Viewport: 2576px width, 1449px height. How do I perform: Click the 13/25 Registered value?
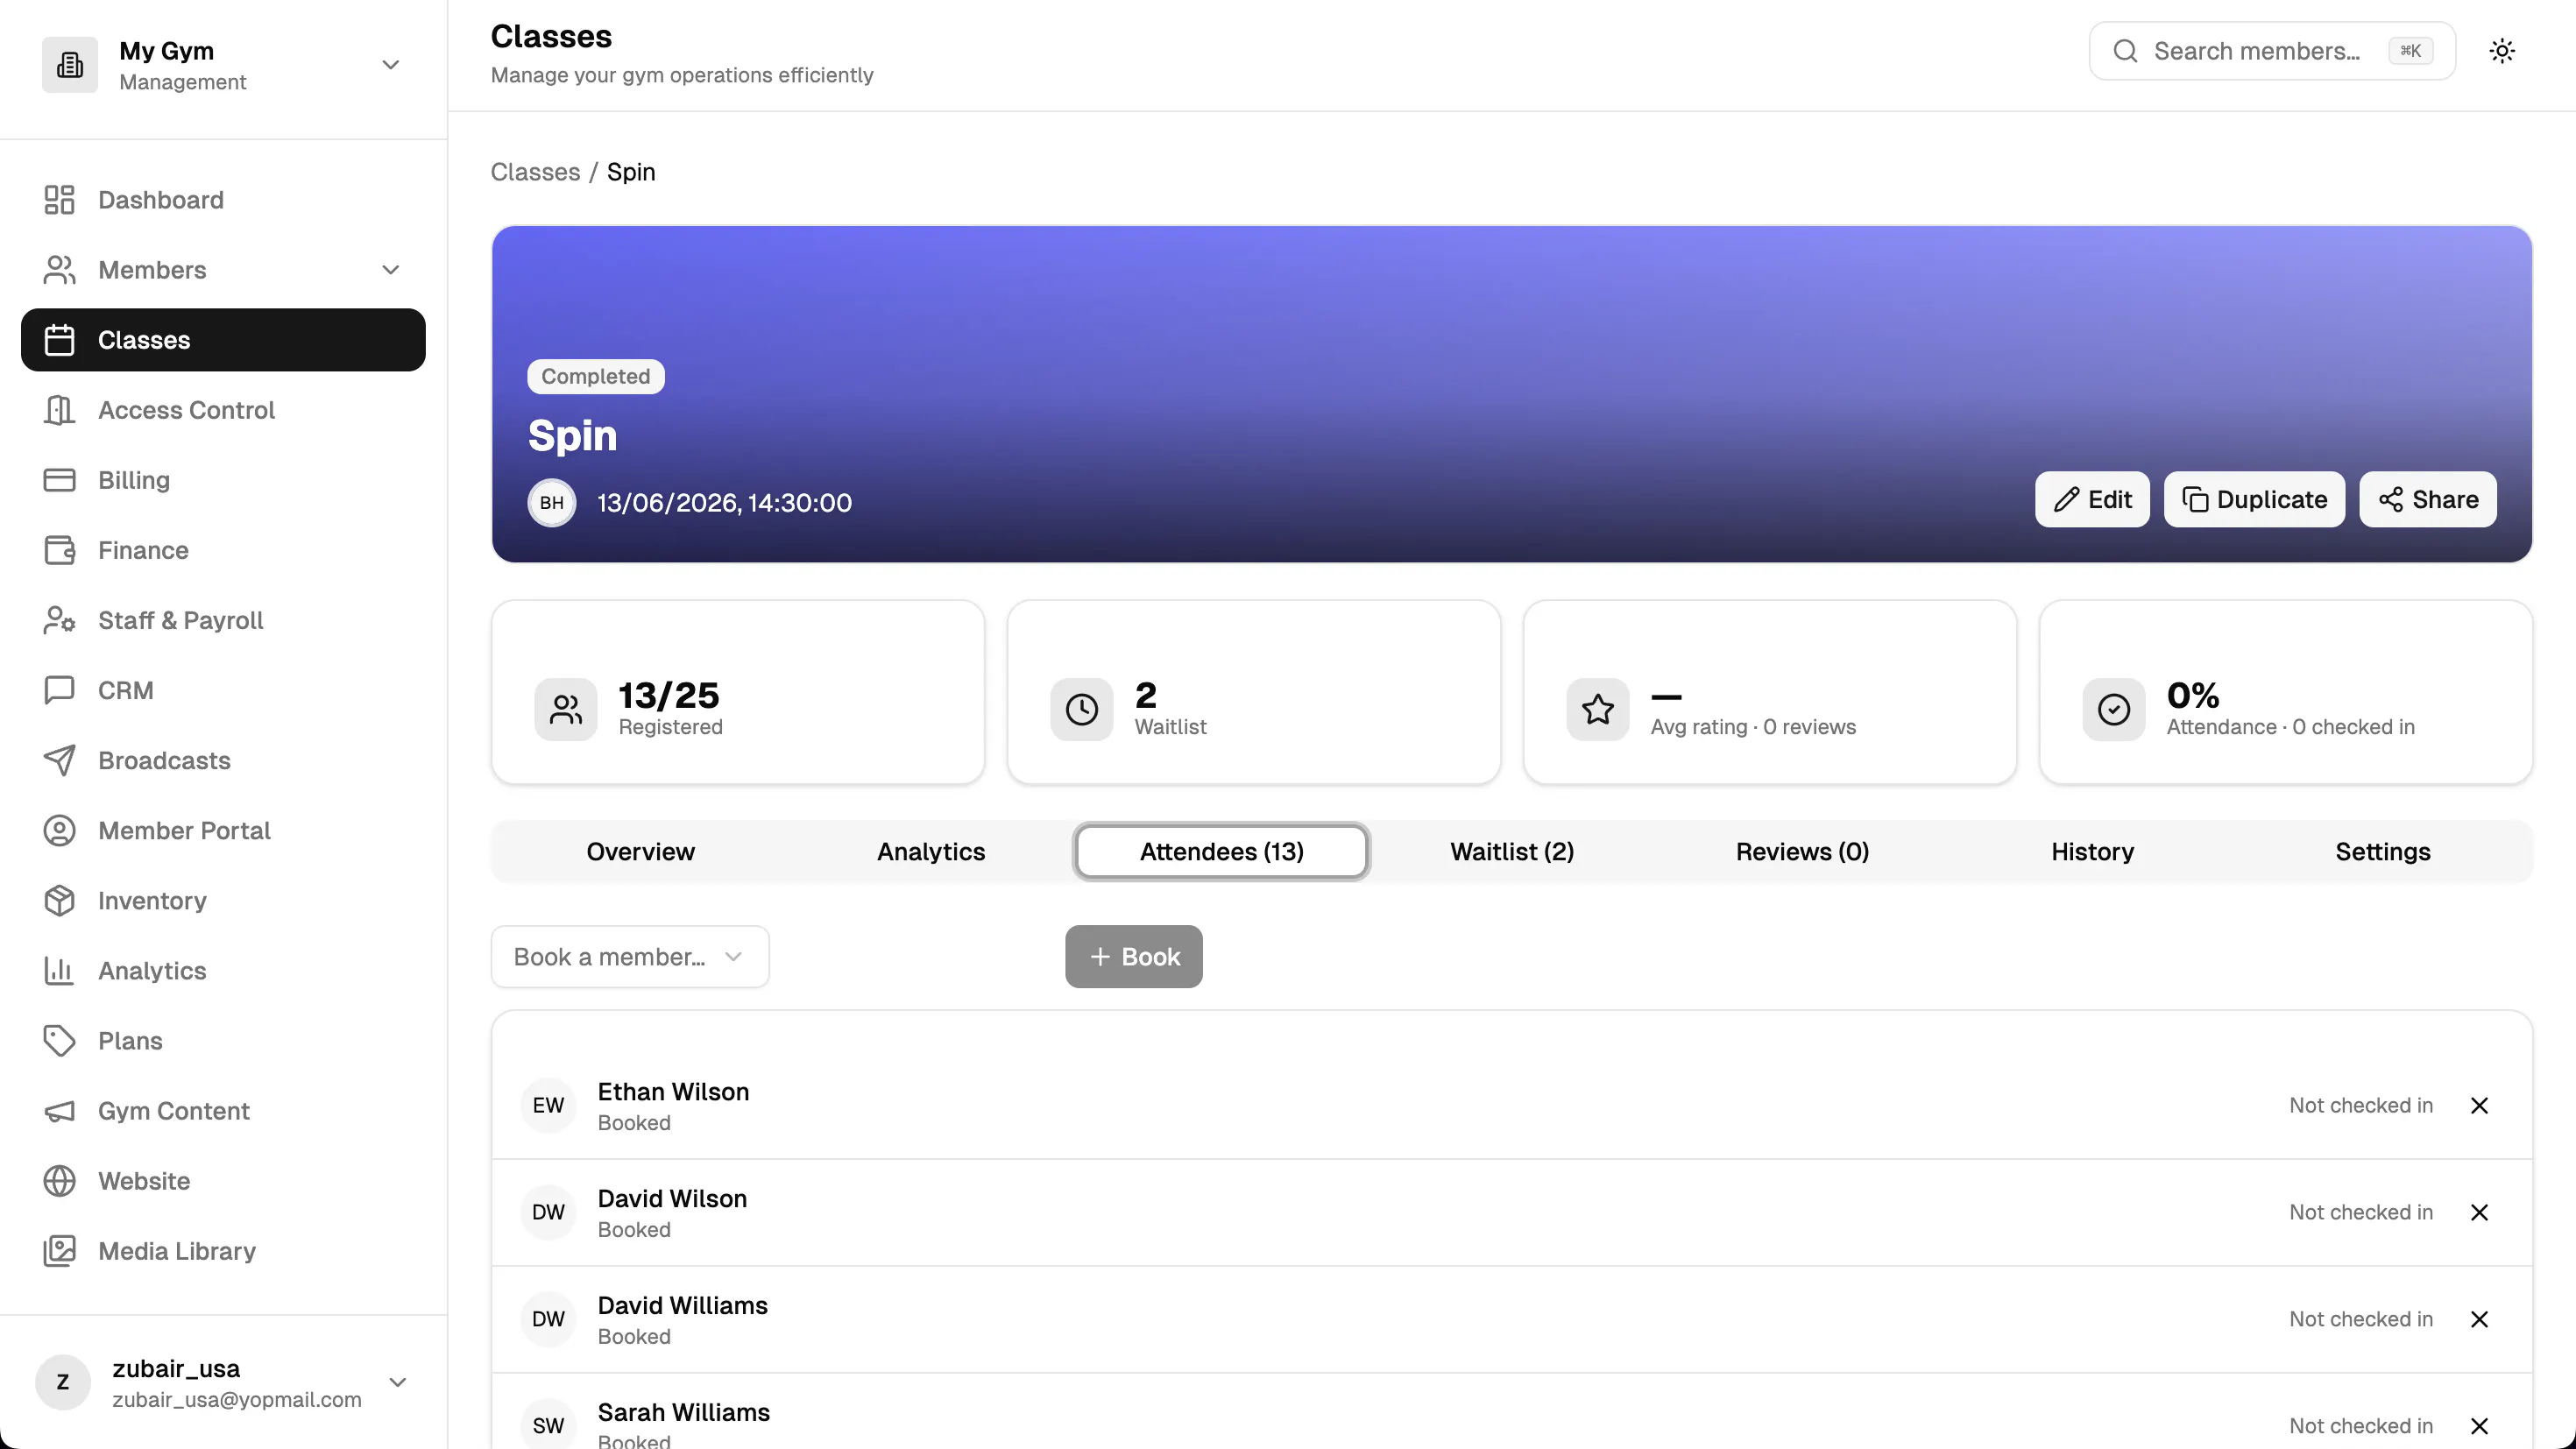point(669,695)
